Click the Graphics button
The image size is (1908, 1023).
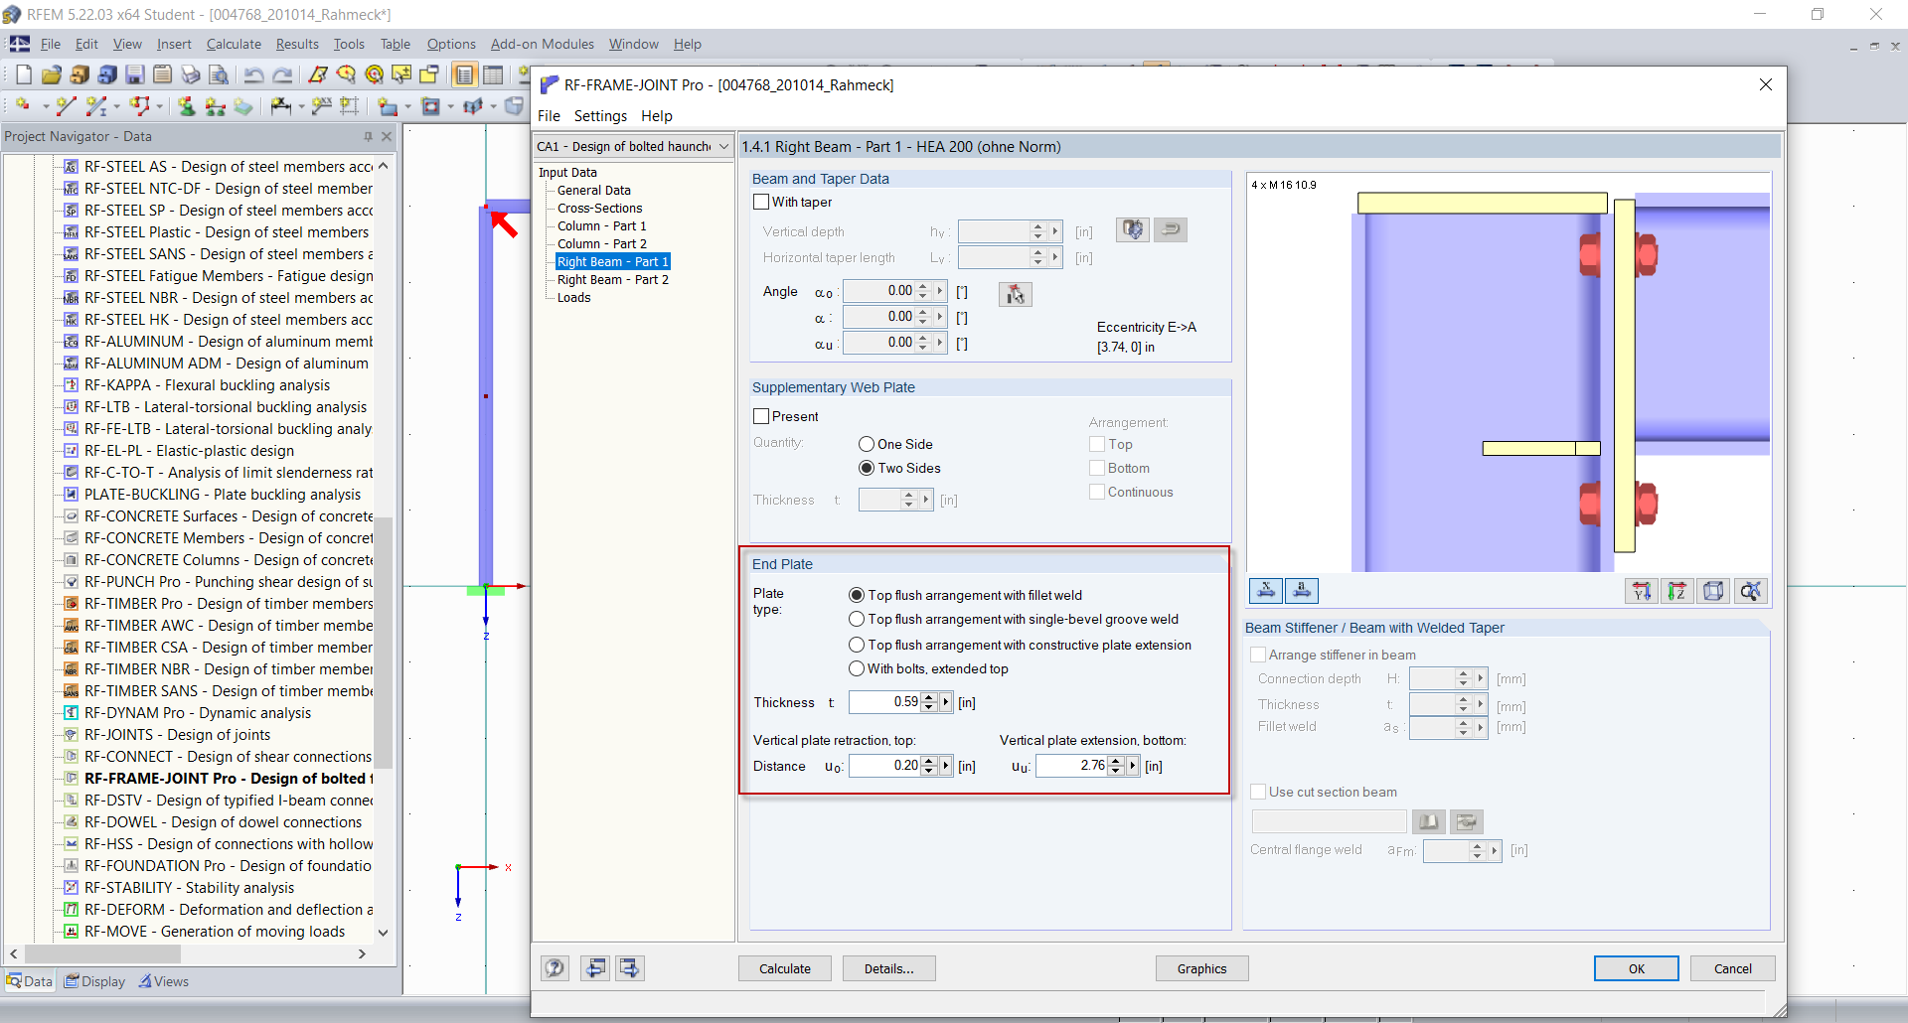pyautogui.click(x=1202, y=968)
